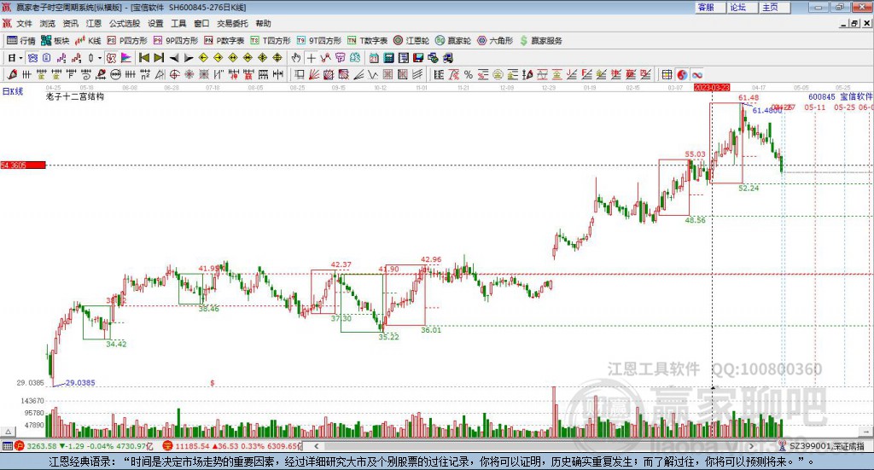Click the infinity loop icon

(696, 74)
